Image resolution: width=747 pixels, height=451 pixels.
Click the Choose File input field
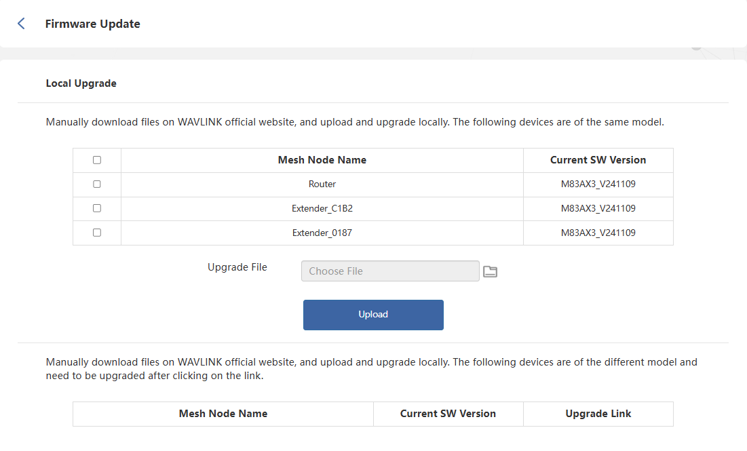click(x=390, y=271)
